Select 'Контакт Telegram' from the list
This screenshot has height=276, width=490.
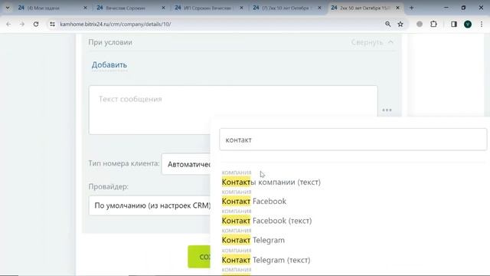point(253,240)
